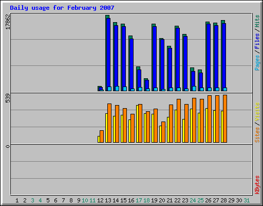This screenshot has height=206, width=263.
Task: Click the 0 axis value label
Action: (8, 146)
